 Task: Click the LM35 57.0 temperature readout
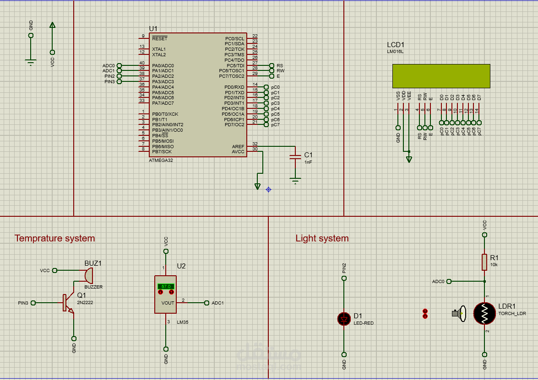[x=166, y=286]
